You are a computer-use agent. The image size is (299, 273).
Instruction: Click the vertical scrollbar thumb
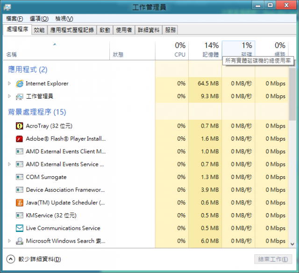click(x=292, y=93)
